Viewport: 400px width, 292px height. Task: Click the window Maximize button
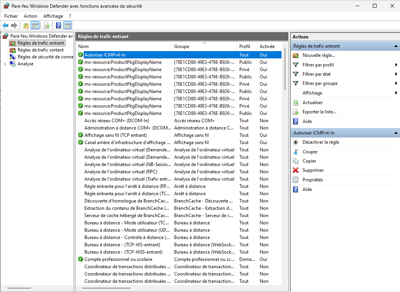tap(375, 6)
